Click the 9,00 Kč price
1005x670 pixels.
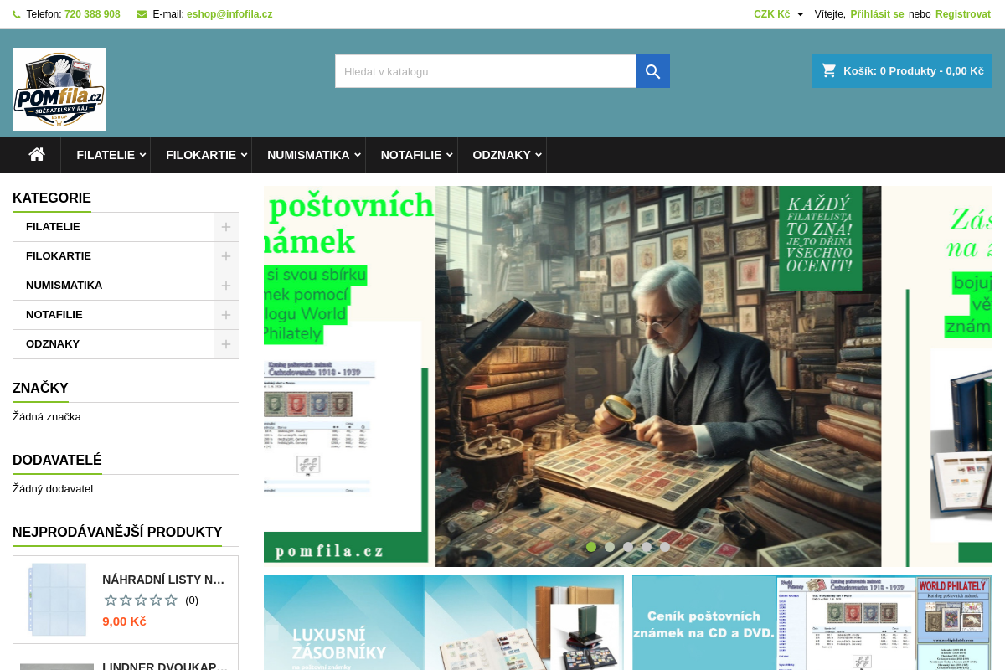(x=124, y=621)
